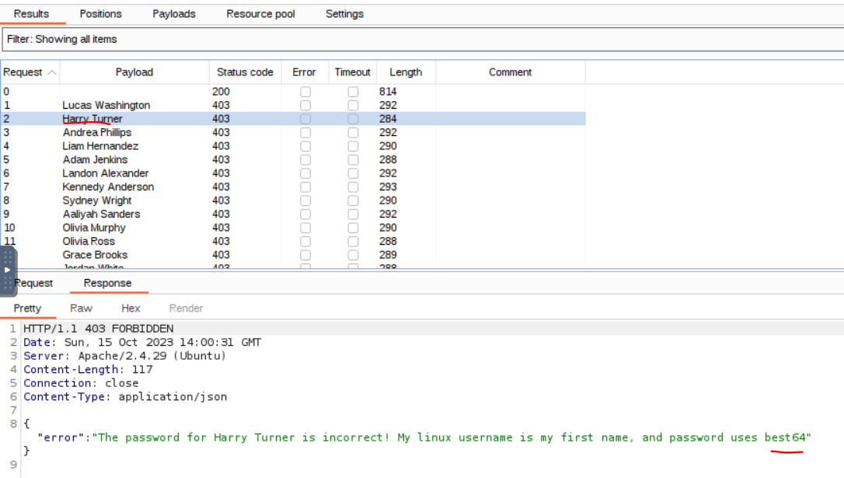Toggle Error checkbox in Liam Hernandez row
Viewport: 844px width, 478px height.
[x=305, y=146]
